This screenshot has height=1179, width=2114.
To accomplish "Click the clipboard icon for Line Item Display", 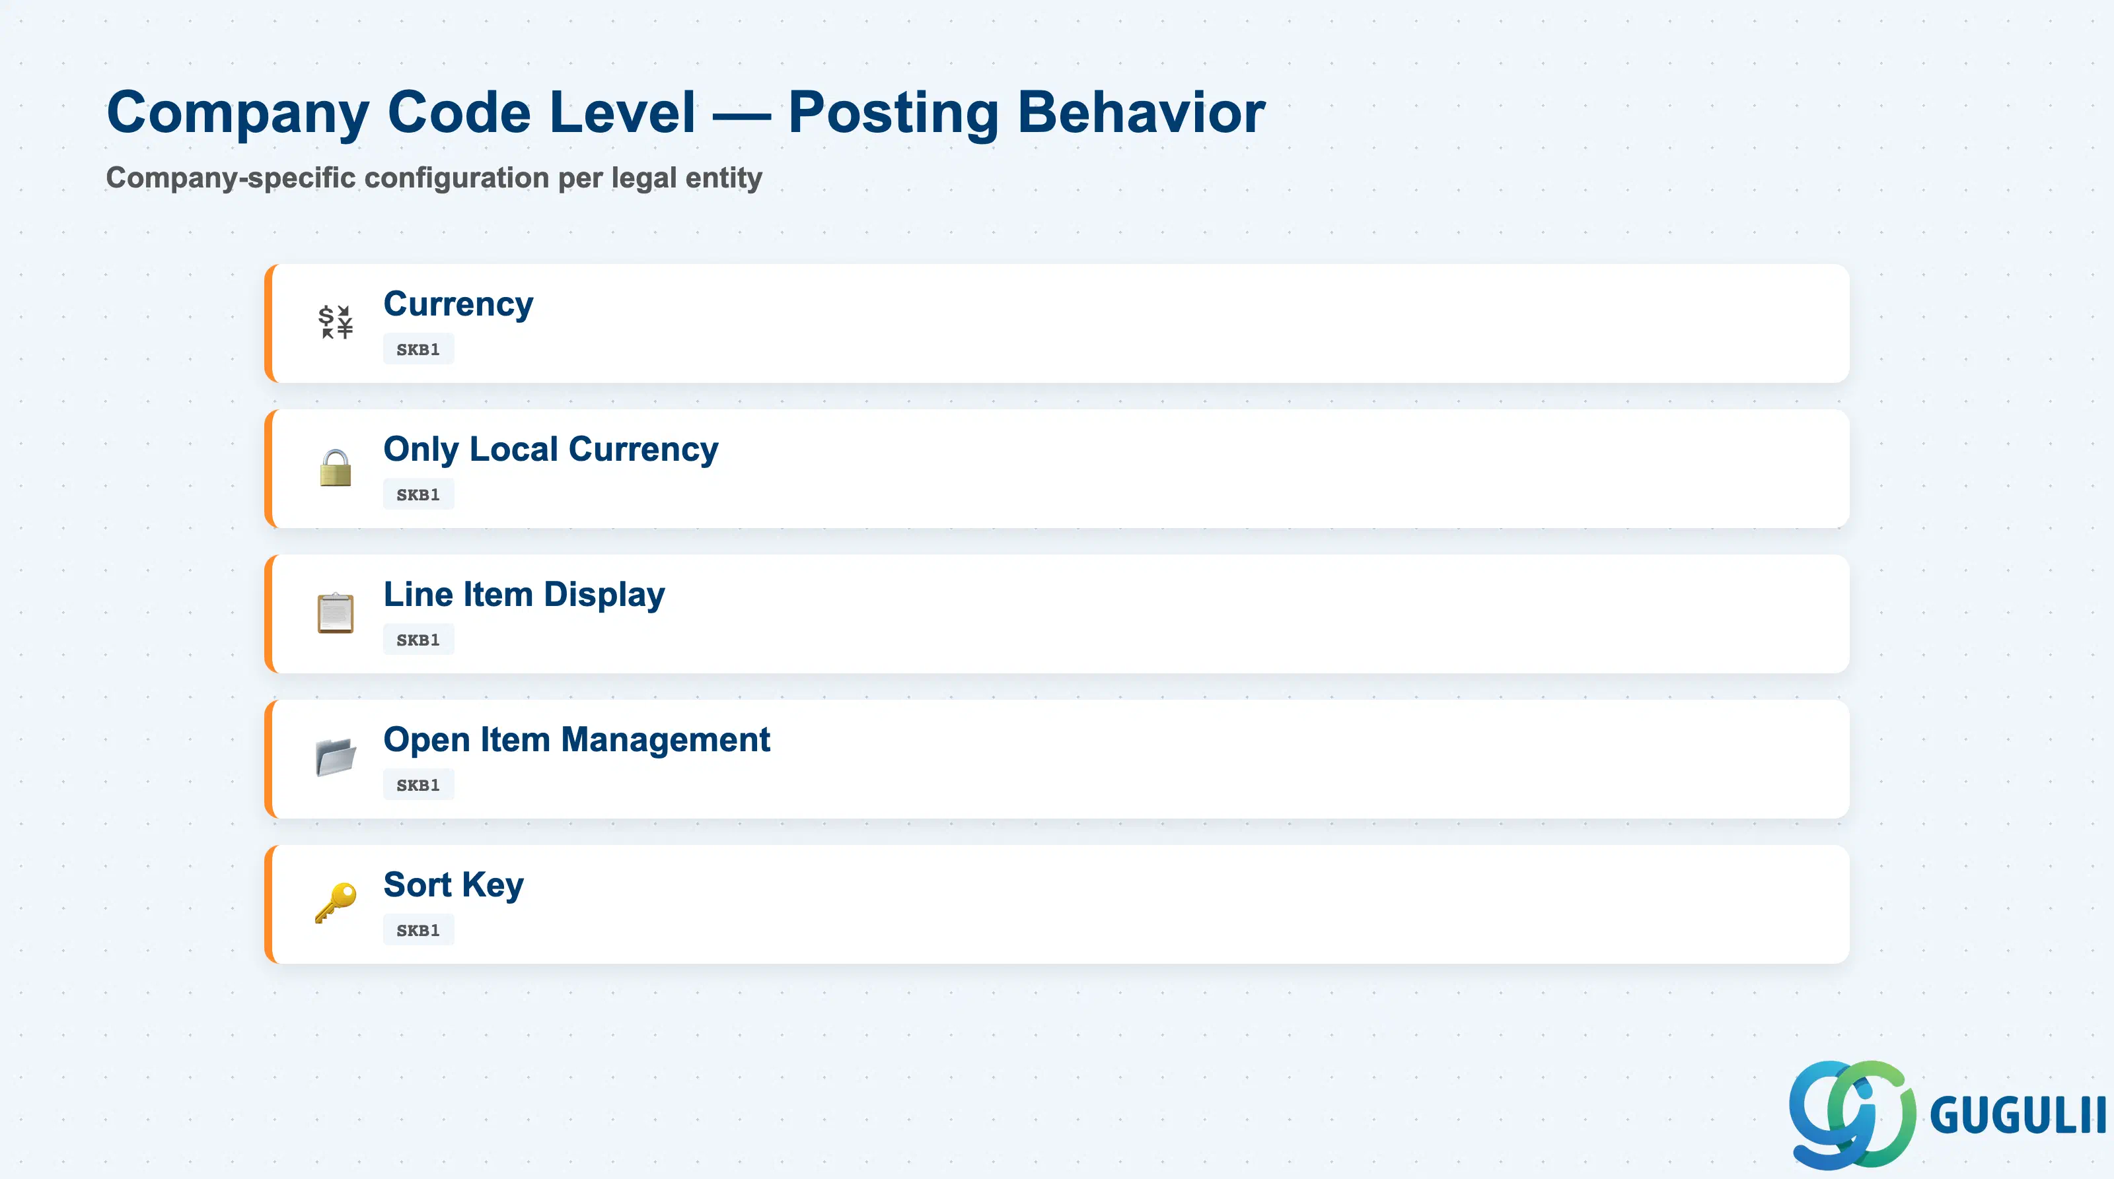I will click(336, 613).
